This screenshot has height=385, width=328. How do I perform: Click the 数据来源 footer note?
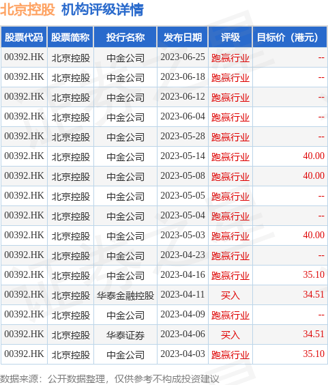point(109,379)
